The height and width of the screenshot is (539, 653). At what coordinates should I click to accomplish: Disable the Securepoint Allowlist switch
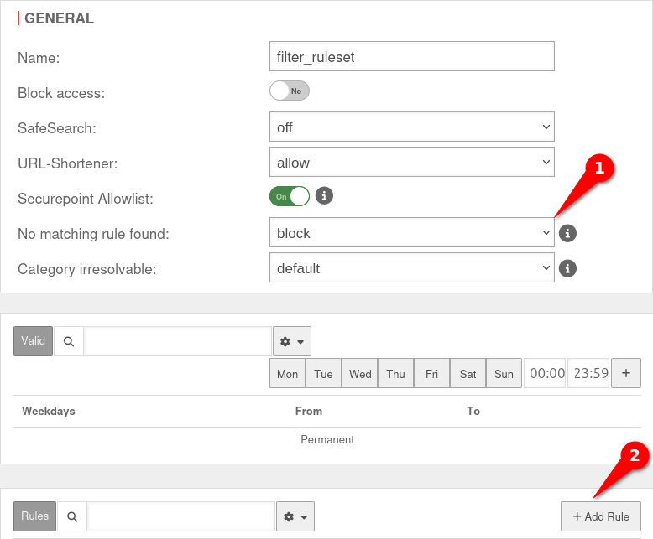[x=290, y=196]
